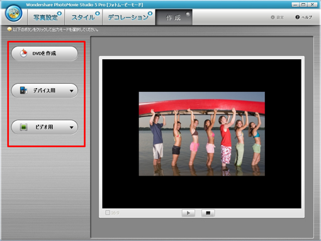Stop the slideshow preview
Viewport: 321px width, 241px height.
click(x=208, y=213)
